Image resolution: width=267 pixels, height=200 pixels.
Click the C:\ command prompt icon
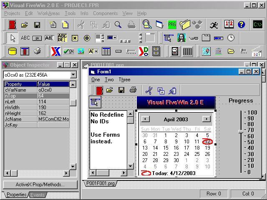tap(258, 25)
